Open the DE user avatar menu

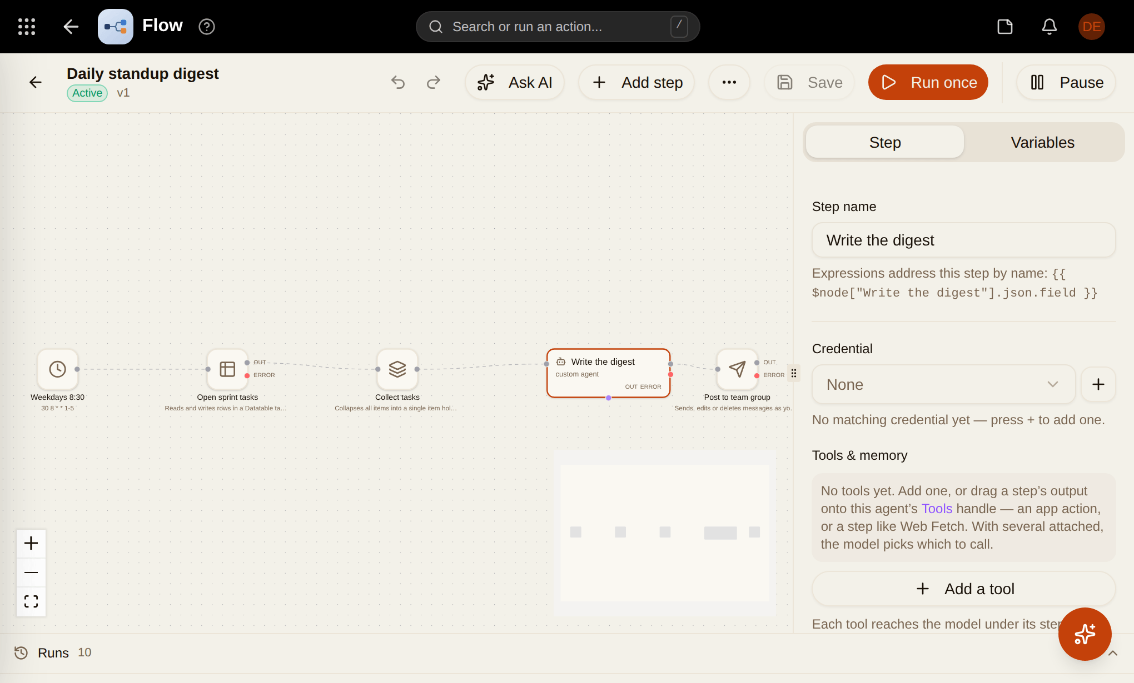click(1092, 27)
